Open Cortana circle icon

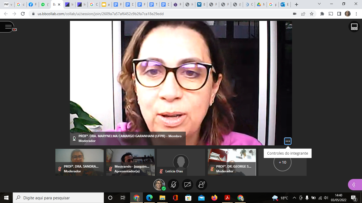click(x=110, y=198)
